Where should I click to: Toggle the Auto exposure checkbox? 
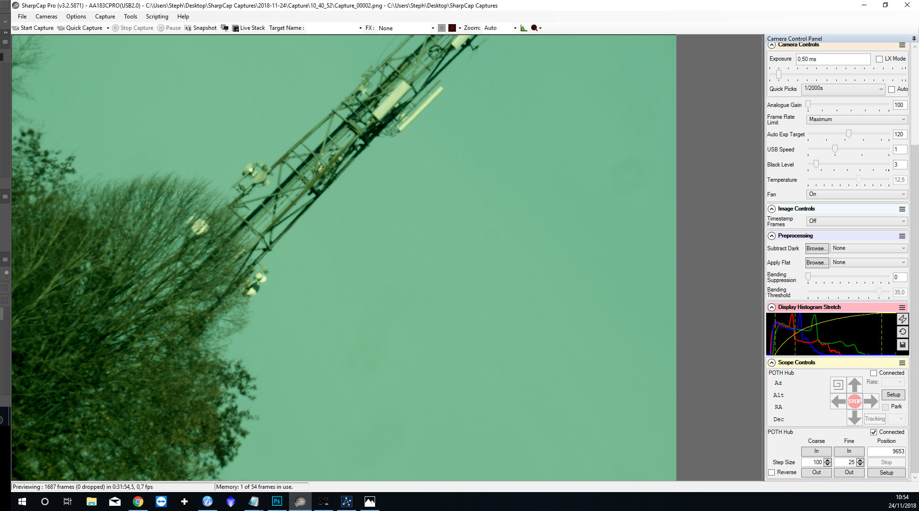point(892,89)
